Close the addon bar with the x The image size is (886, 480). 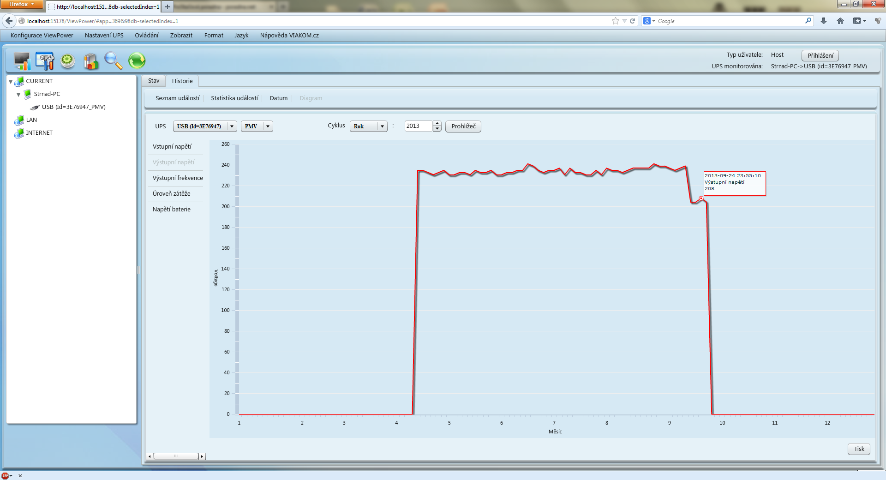20,476
